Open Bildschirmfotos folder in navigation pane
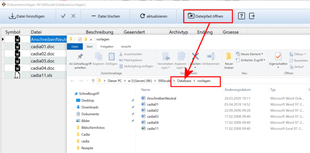Image resolution: width=310 pixels, height=153 pixels. [91, 128]
